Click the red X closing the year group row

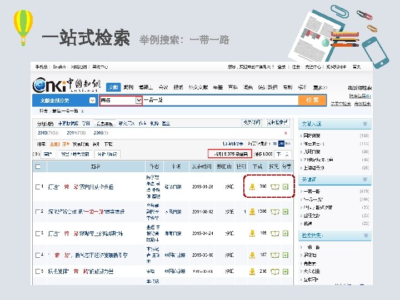(286, 133)
